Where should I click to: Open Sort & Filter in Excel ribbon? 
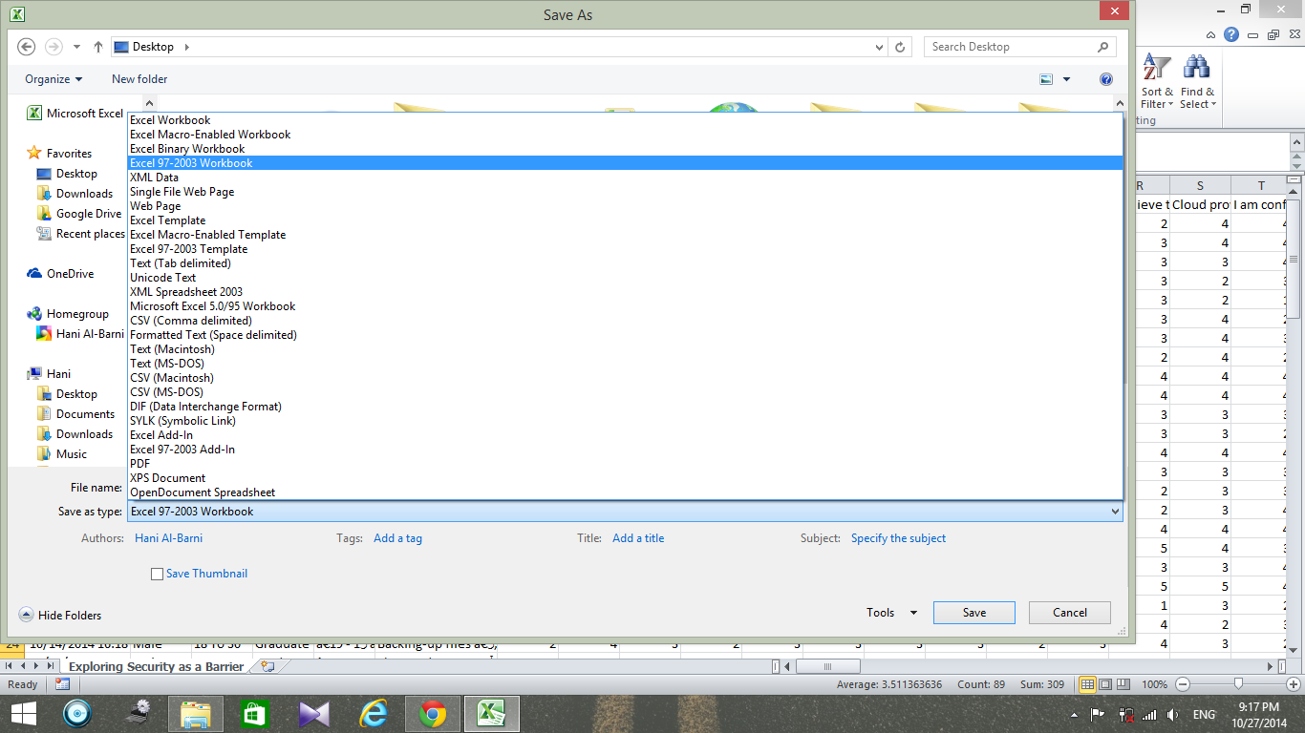(x=1157, y=83)
